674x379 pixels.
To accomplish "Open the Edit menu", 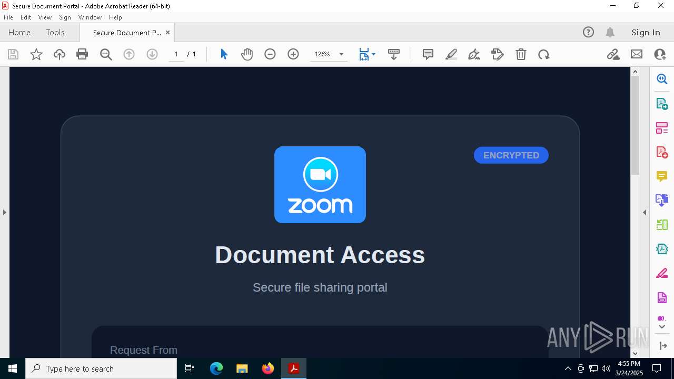I will coord(26,17).
